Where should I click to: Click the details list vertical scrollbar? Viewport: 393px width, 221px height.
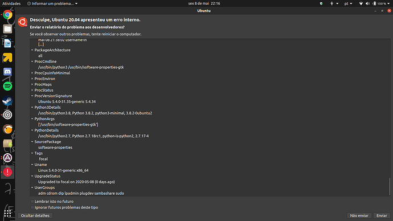pyautogui.click(x=390, y=186)
